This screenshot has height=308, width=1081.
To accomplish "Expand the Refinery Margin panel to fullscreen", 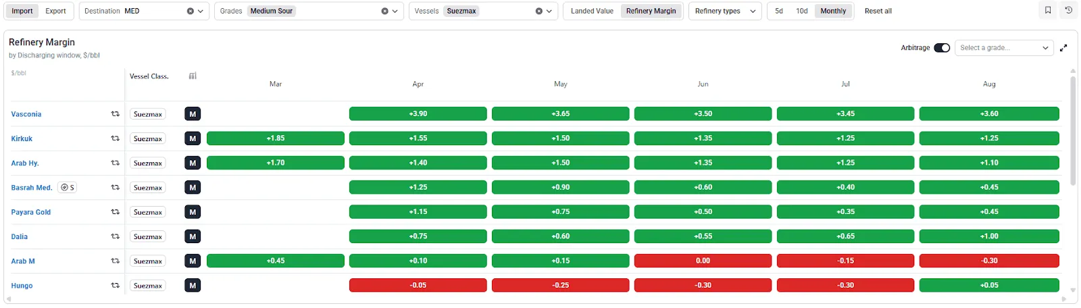I will point(1063,48).
